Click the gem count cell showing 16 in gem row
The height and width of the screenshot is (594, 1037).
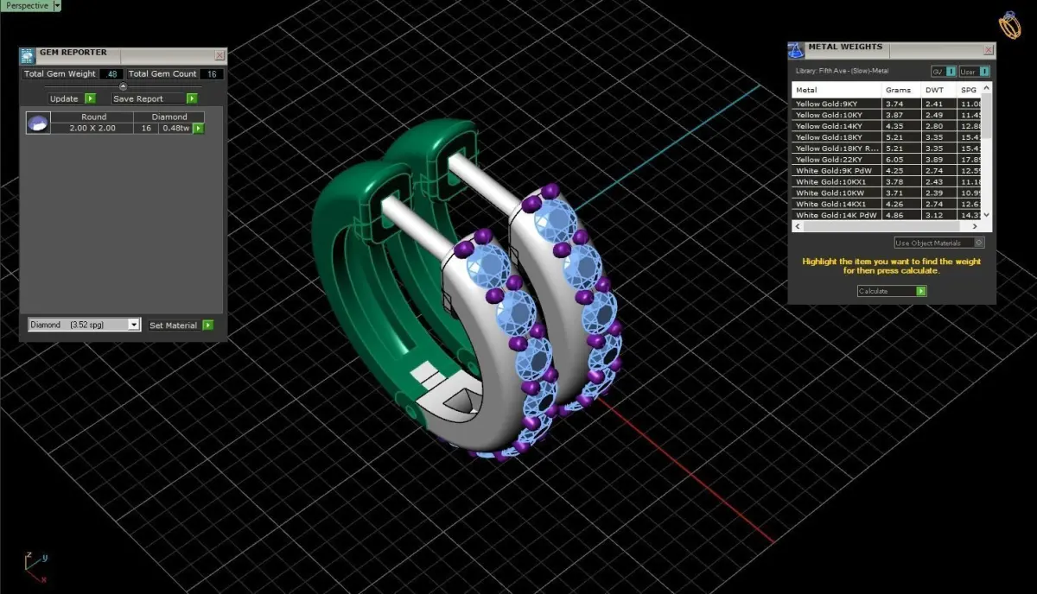[146, 129]
